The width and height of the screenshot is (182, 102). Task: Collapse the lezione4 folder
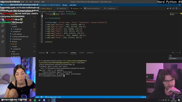pyautogui.click(x=14, y=44)
